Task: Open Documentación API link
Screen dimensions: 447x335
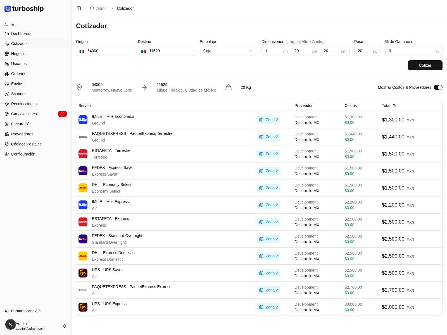Action: coord(26,311)
